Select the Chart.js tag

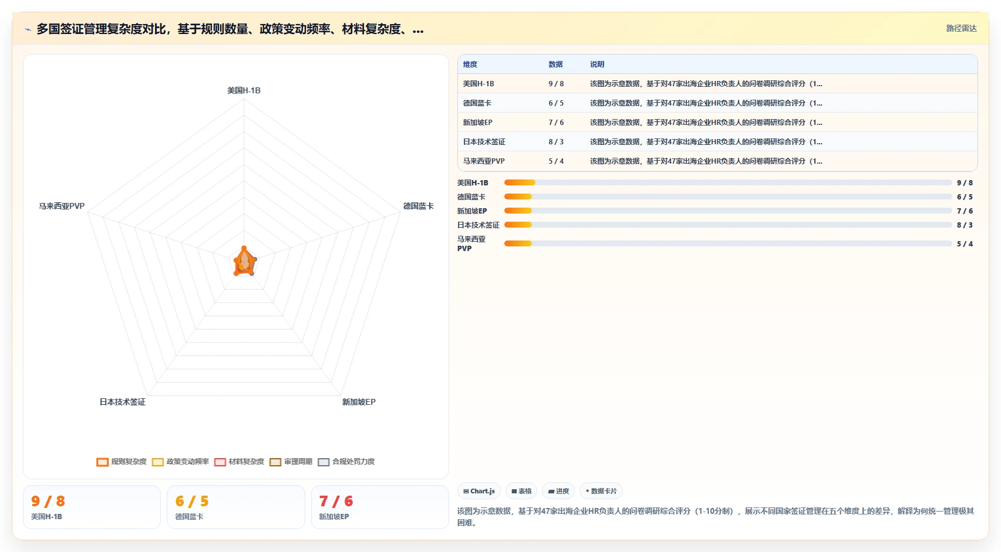tap(478, 491)
